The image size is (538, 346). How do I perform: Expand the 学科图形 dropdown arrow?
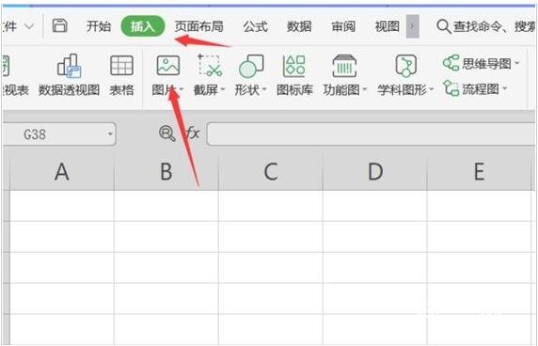(x=432, y=90)
